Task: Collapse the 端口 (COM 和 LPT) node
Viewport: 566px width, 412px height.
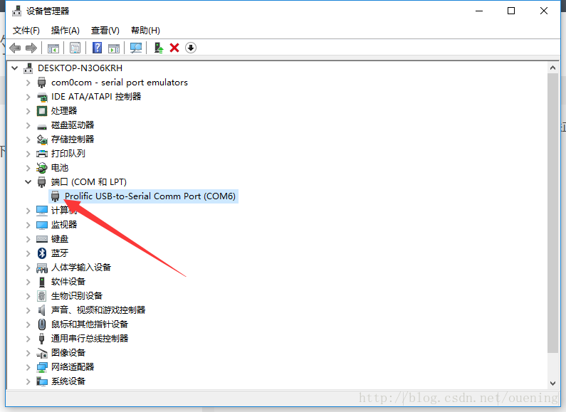Action: (28, 182)
